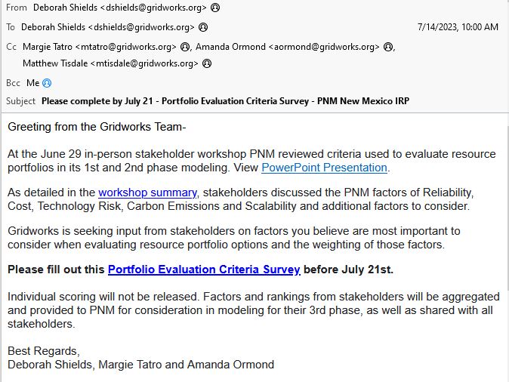Click Amanda Ormond address in Cc
Image resolution: width=509 pixels, height=382 pixels.
[x=287, y=47]
